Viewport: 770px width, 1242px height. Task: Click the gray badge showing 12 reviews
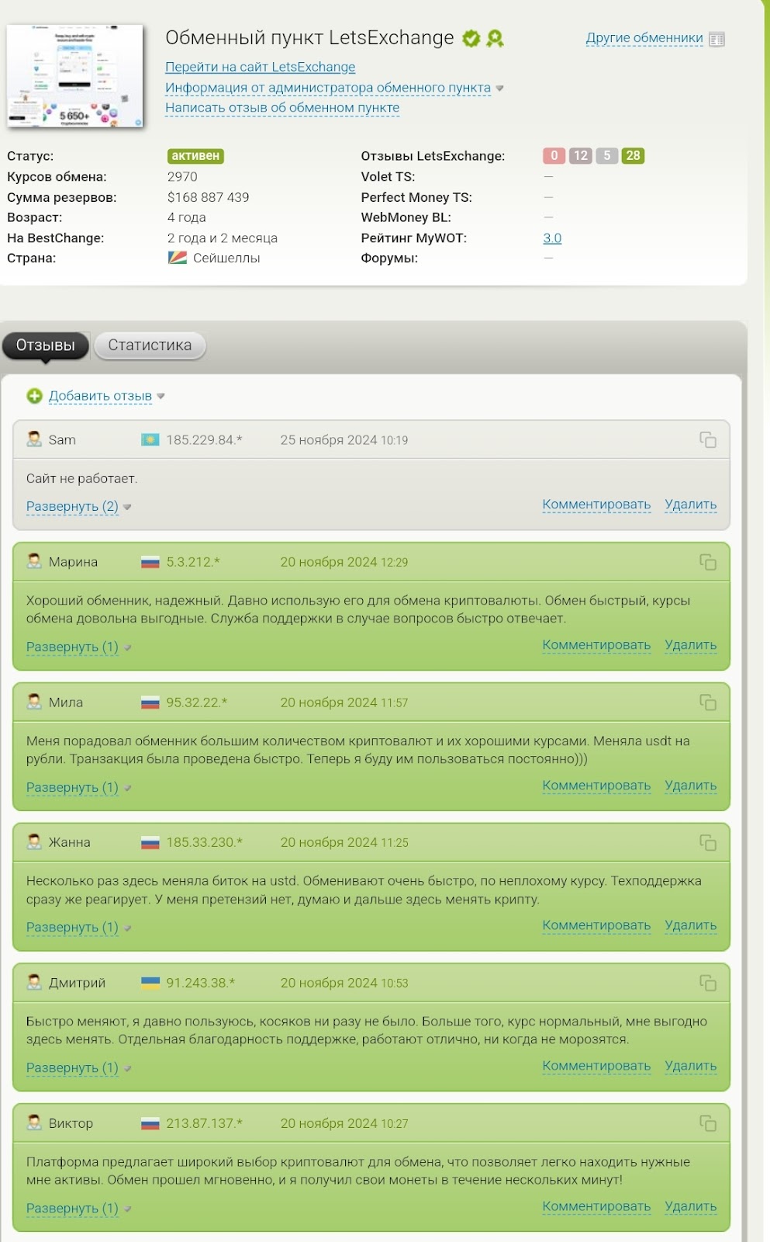[581, 155]
